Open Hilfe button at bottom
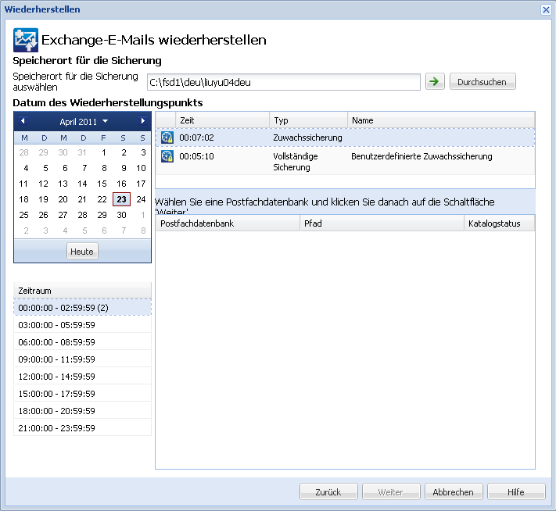556x511 pixels. point(516,492)
